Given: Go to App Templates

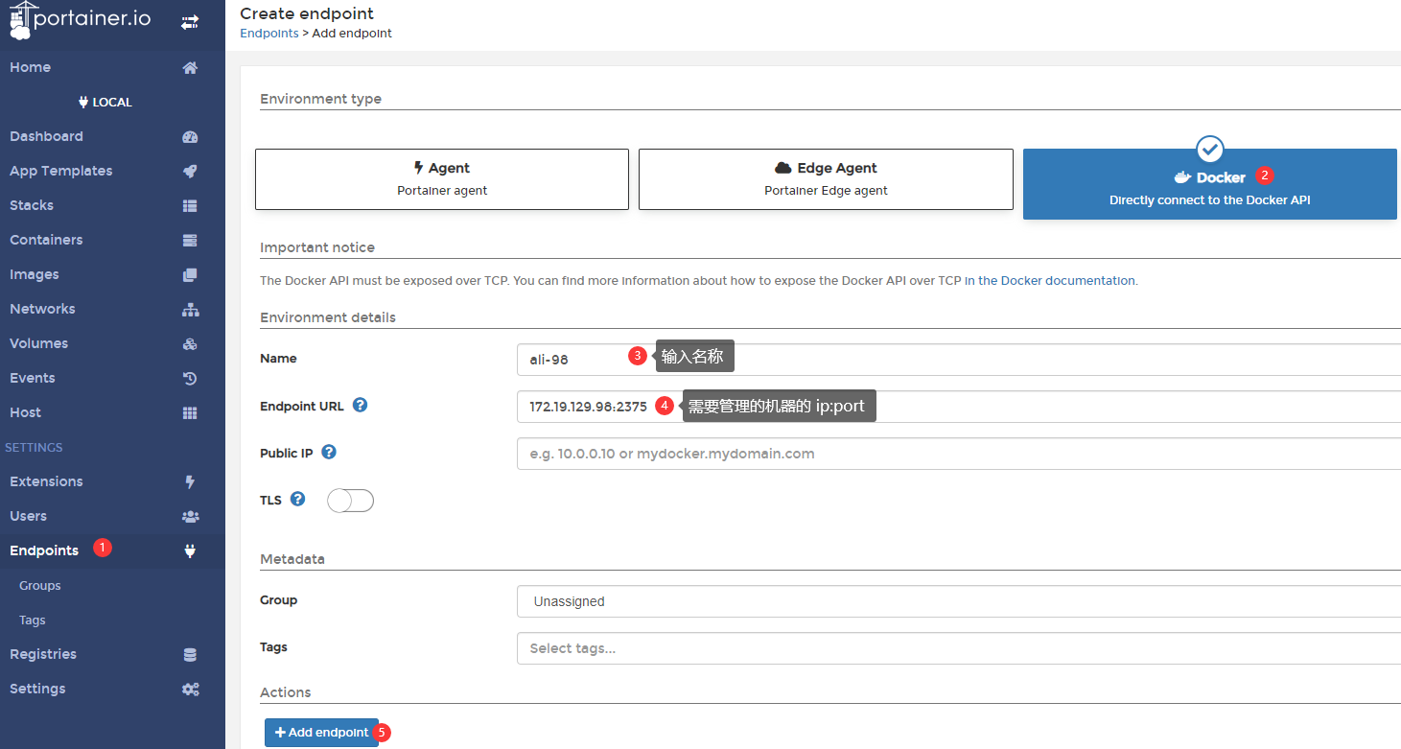Looking at the screenshot, I should tap(112, 171).
